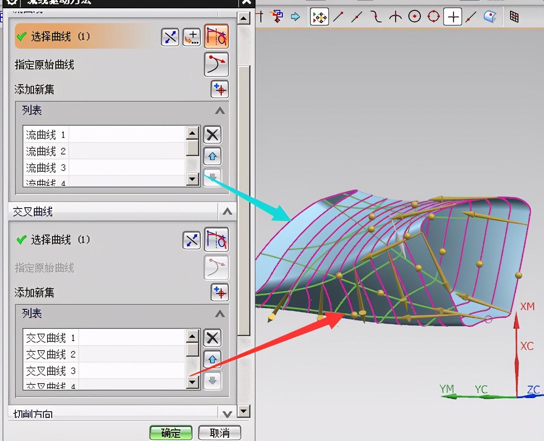Collapse the 交叉曲线 section
This screenshot has width=544, height=441.
pos(227,212)
